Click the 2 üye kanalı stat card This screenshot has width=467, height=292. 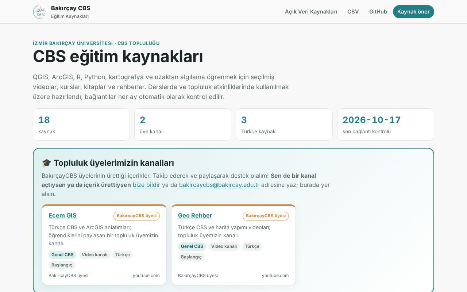(x=183, y=124)
